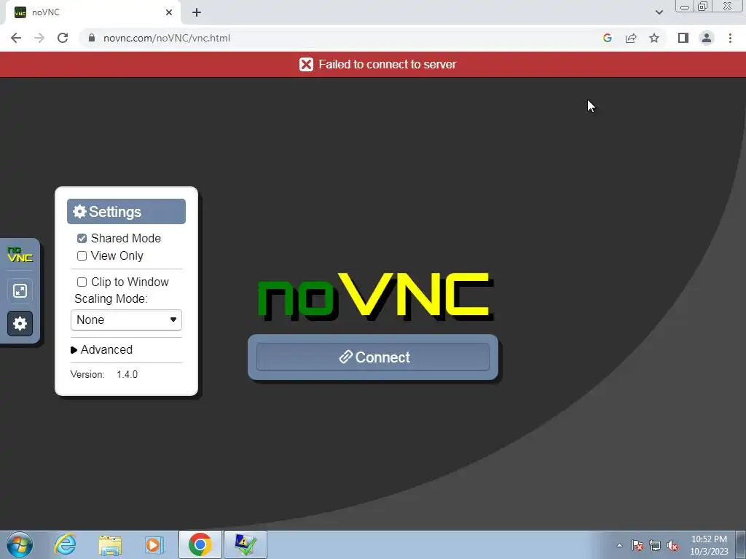Open the Windows Start menu
746x559 pixels.
click(19, 544)
